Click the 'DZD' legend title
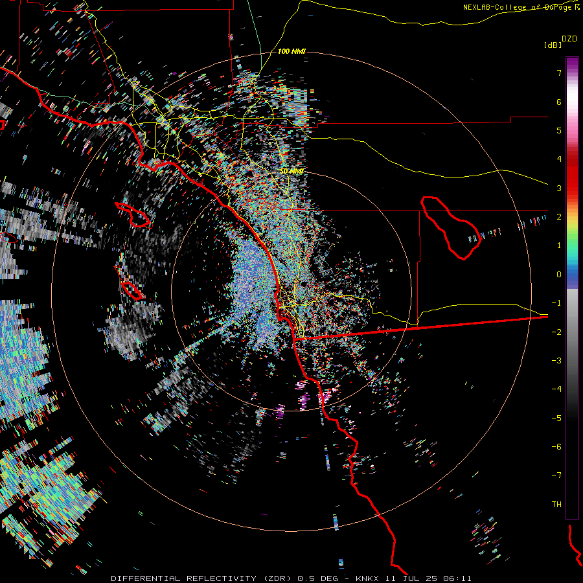This screenshot has height=583, width=583. pyautogui.click(x=569, y=39)
